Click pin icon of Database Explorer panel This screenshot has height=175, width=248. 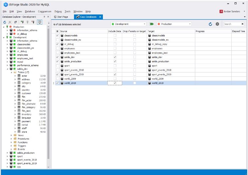pyautogui.click(x=44, y=17)
